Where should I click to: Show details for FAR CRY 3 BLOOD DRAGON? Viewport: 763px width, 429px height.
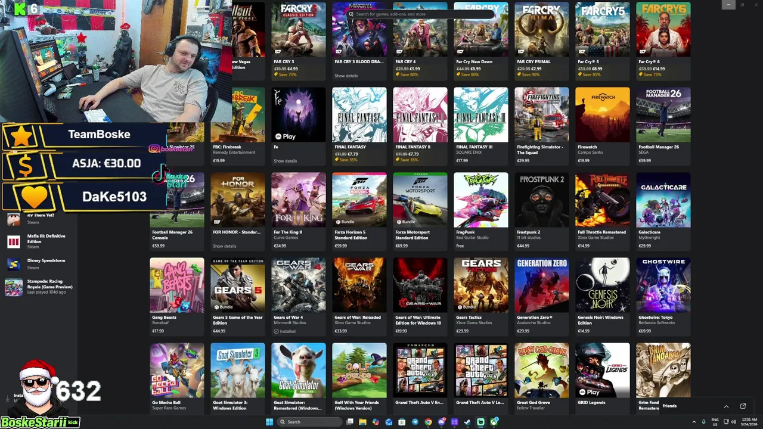coord(346,76)
